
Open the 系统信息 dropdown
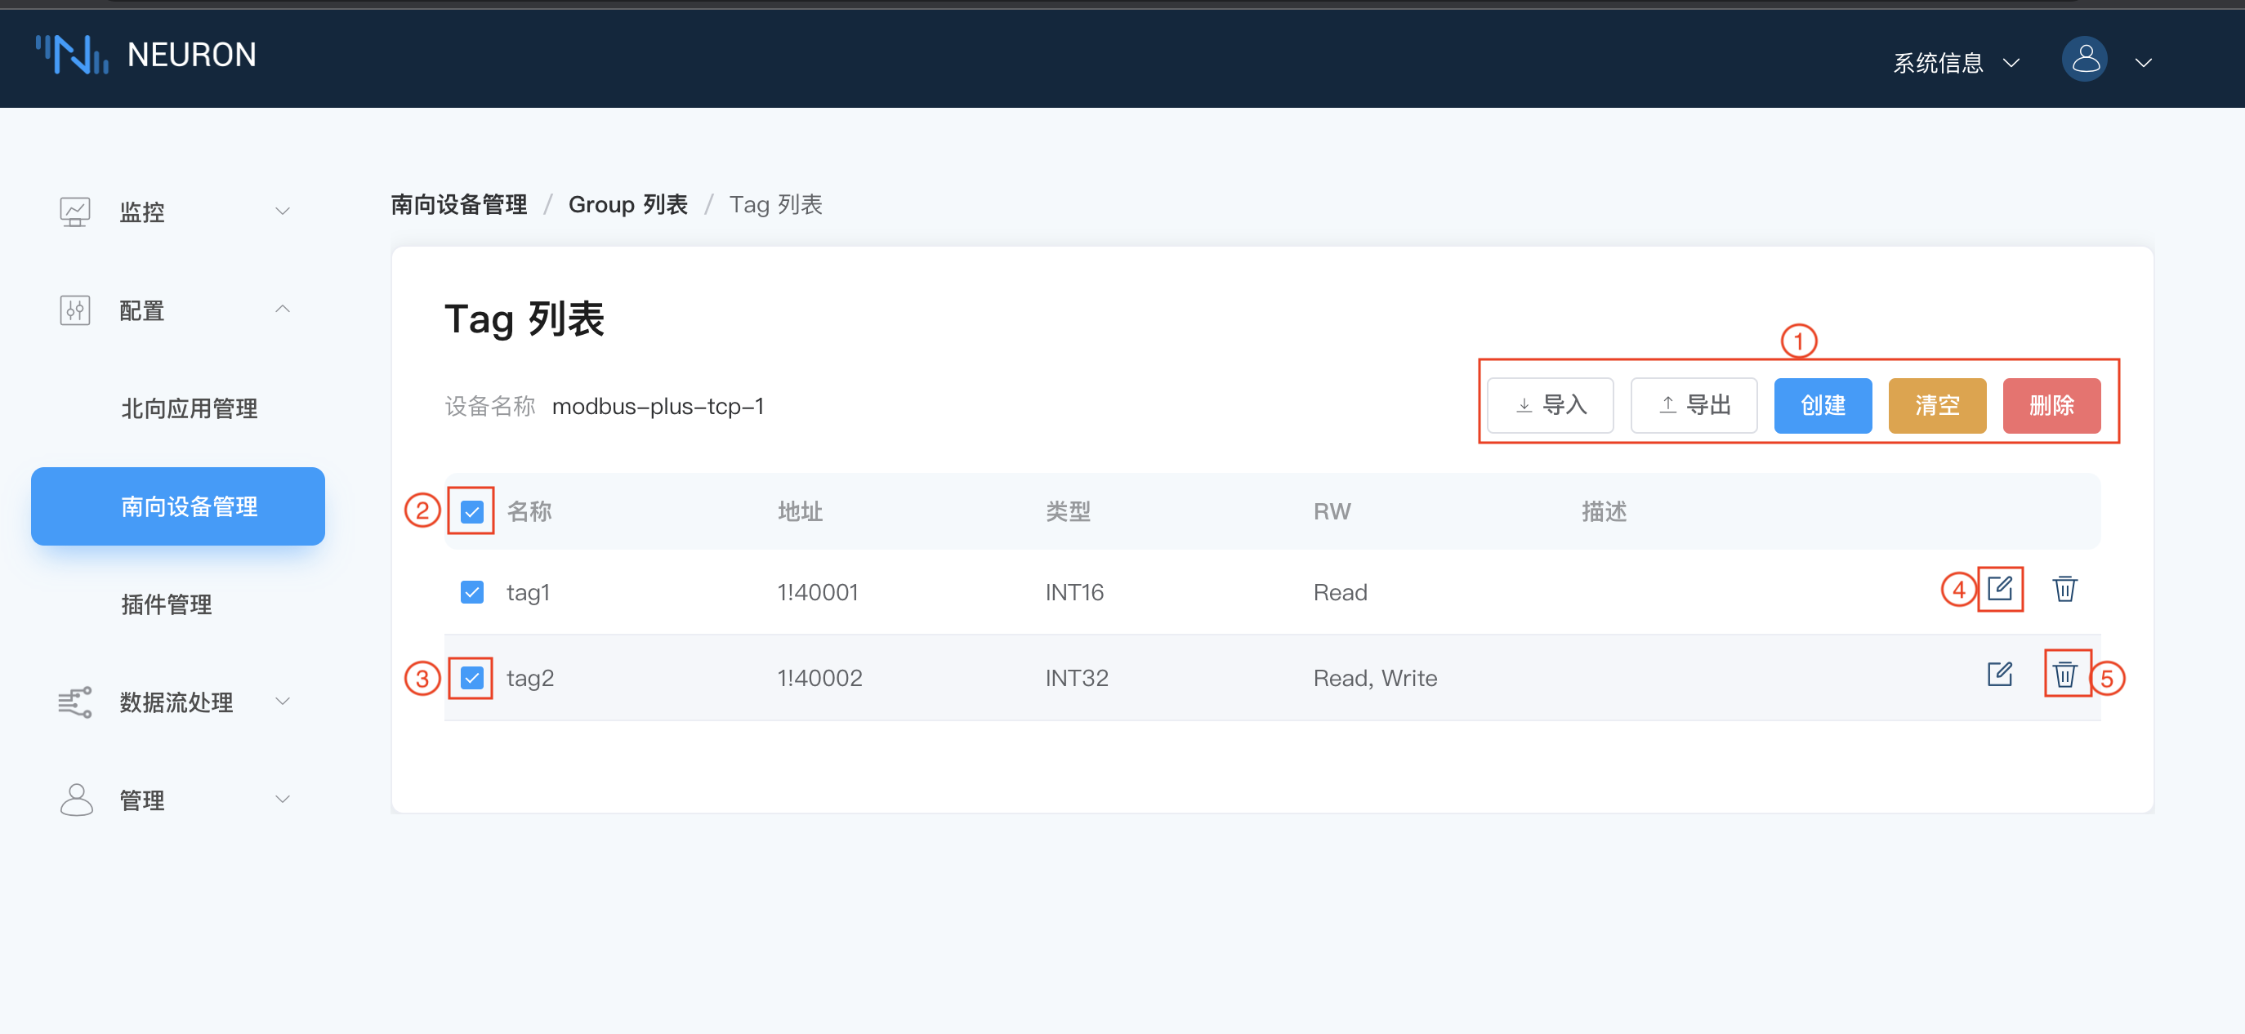click(x=1956, y=63)
